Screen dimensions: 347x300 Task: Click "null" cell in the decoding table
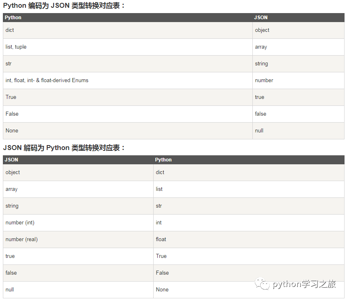[78, 290]
